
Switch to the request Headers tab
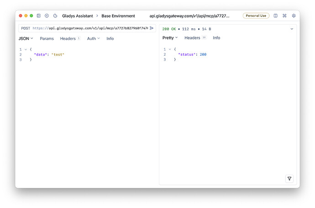pyautogui.click(x=69, y=38)
